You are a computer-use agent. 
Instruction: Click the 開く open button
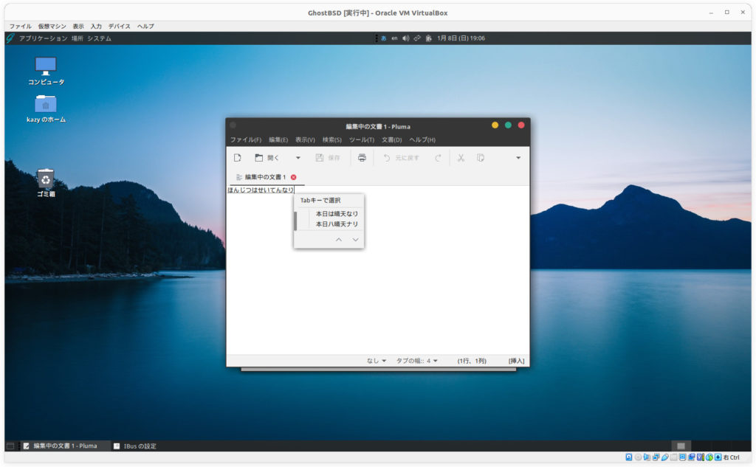pyautogui.click(x=267, y=158)
